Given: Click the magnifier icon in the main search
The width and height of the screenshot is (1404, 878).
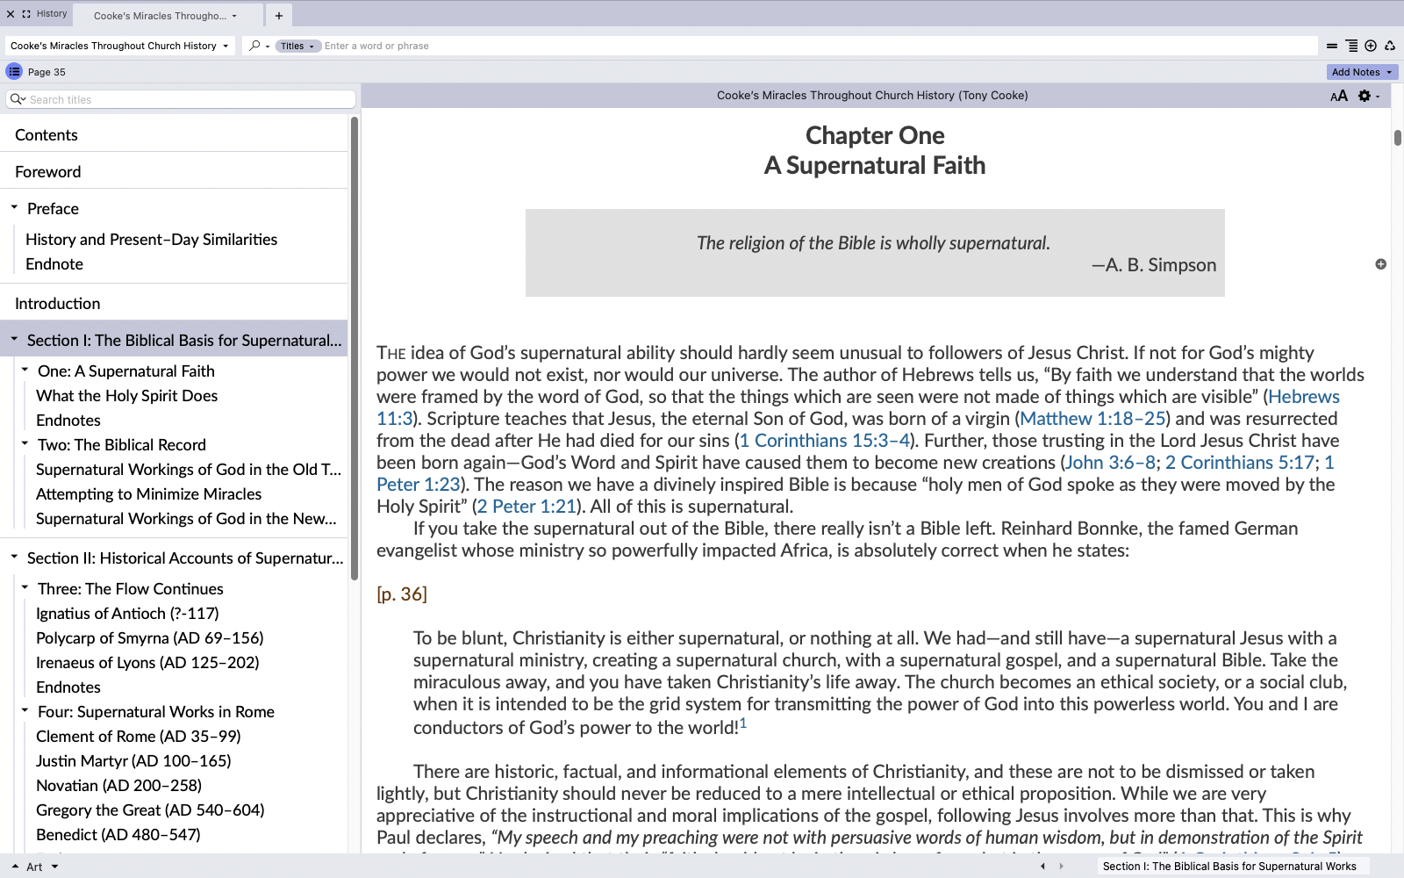Looking at the screenshot, I should (254, 46).
